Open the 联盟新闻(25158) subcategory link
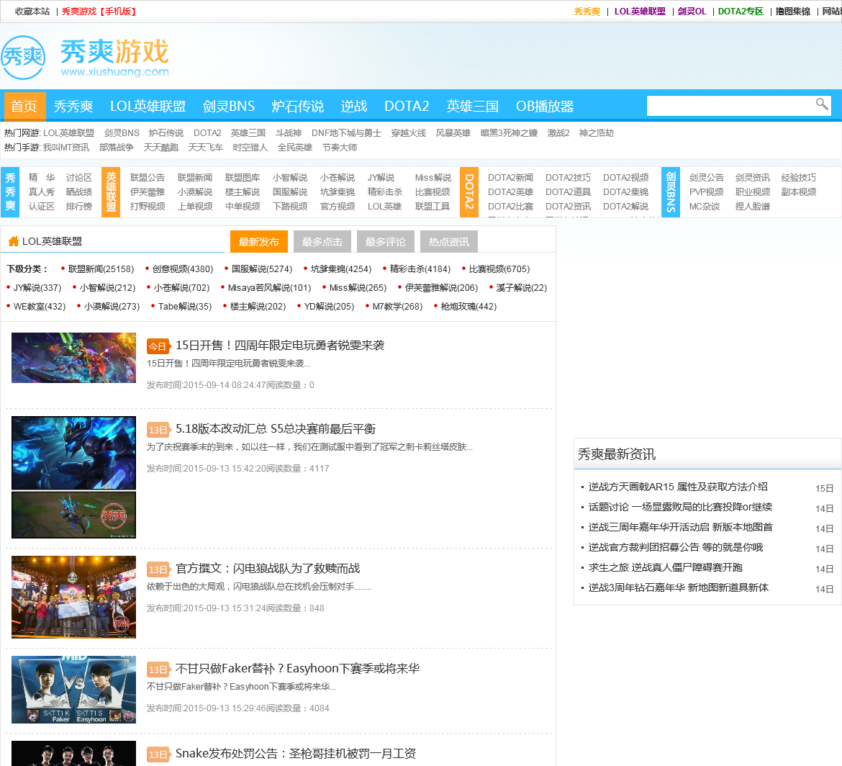 (x=101, y=269)
